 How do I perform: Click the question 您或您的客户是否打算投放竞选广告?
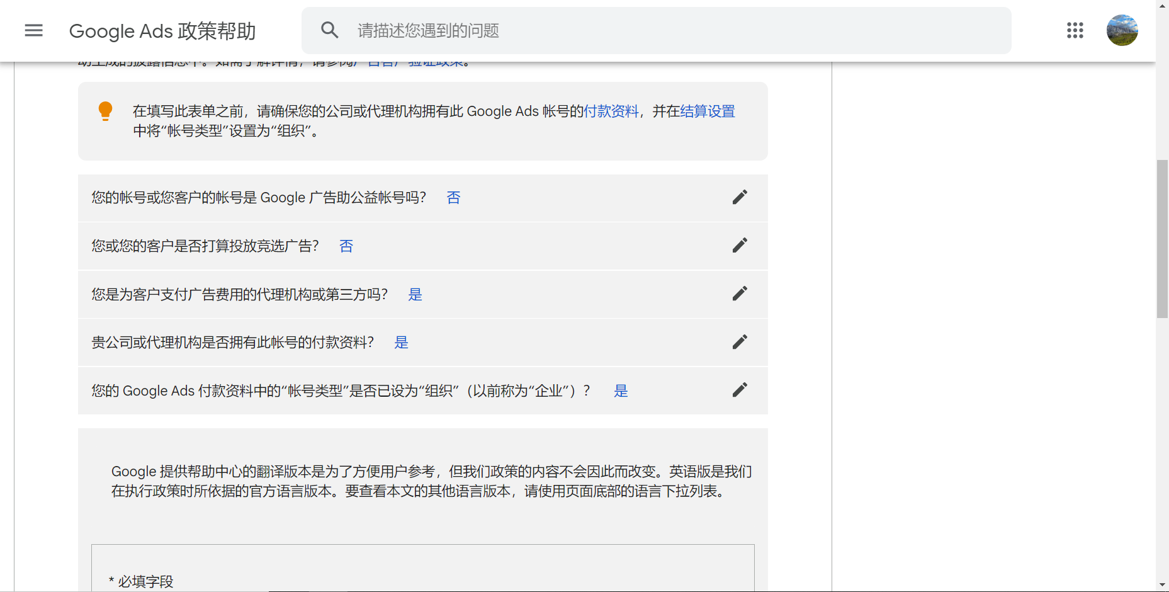(205, 246)
